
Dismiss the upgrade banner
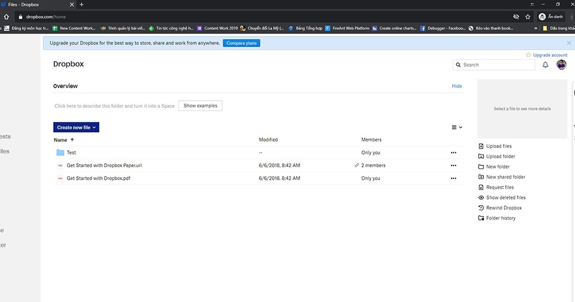click(x=569, y=43)
